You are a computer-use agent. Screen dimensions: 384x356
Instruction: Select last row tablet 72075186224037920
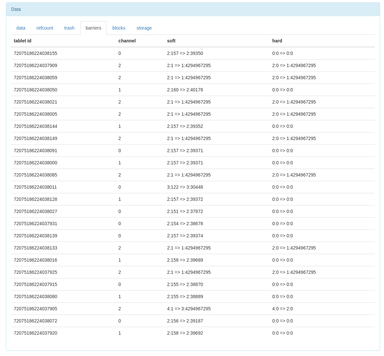pyautogui.click(x=35, y=333)
